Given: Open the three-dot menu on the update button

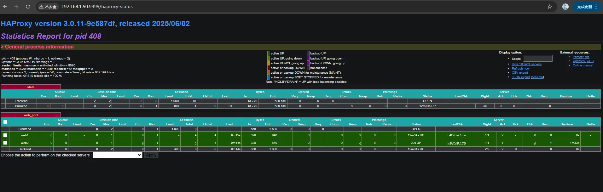Looking at the screenshot, I should (x=596, y=7).
